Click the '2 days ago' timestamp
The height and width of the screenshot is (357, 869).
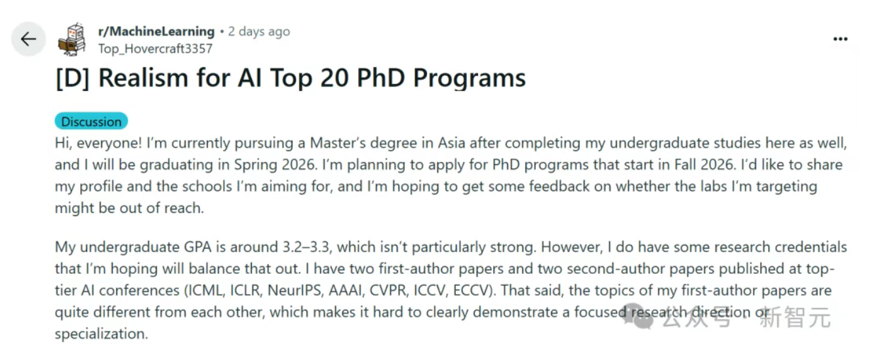point(259,31)
